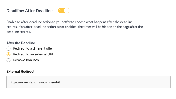This screenshot has height=99, width=176.
Task: Click the word "Deadline:" in the title
Action: coord(15,11)
